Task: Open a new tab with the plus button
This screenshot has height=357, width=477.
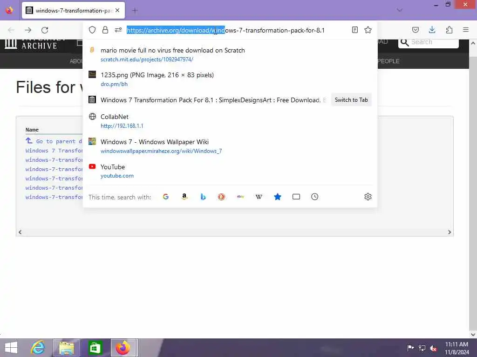Action: pos(135,11)
